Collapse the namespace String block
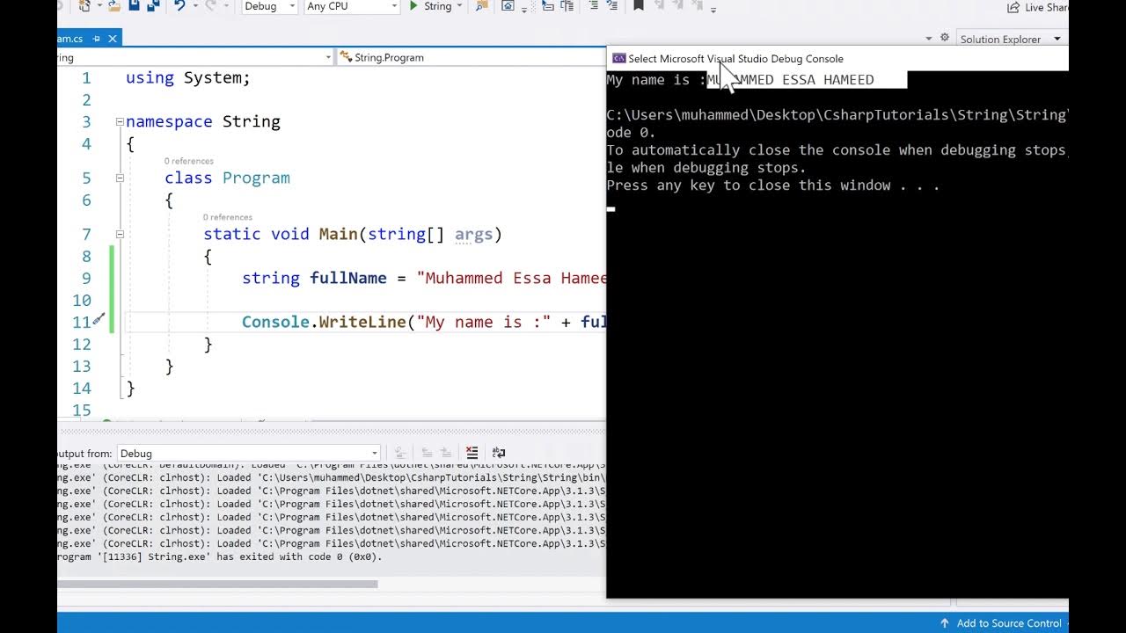This screenshot has width=1126, height=633. click(120, 121)
